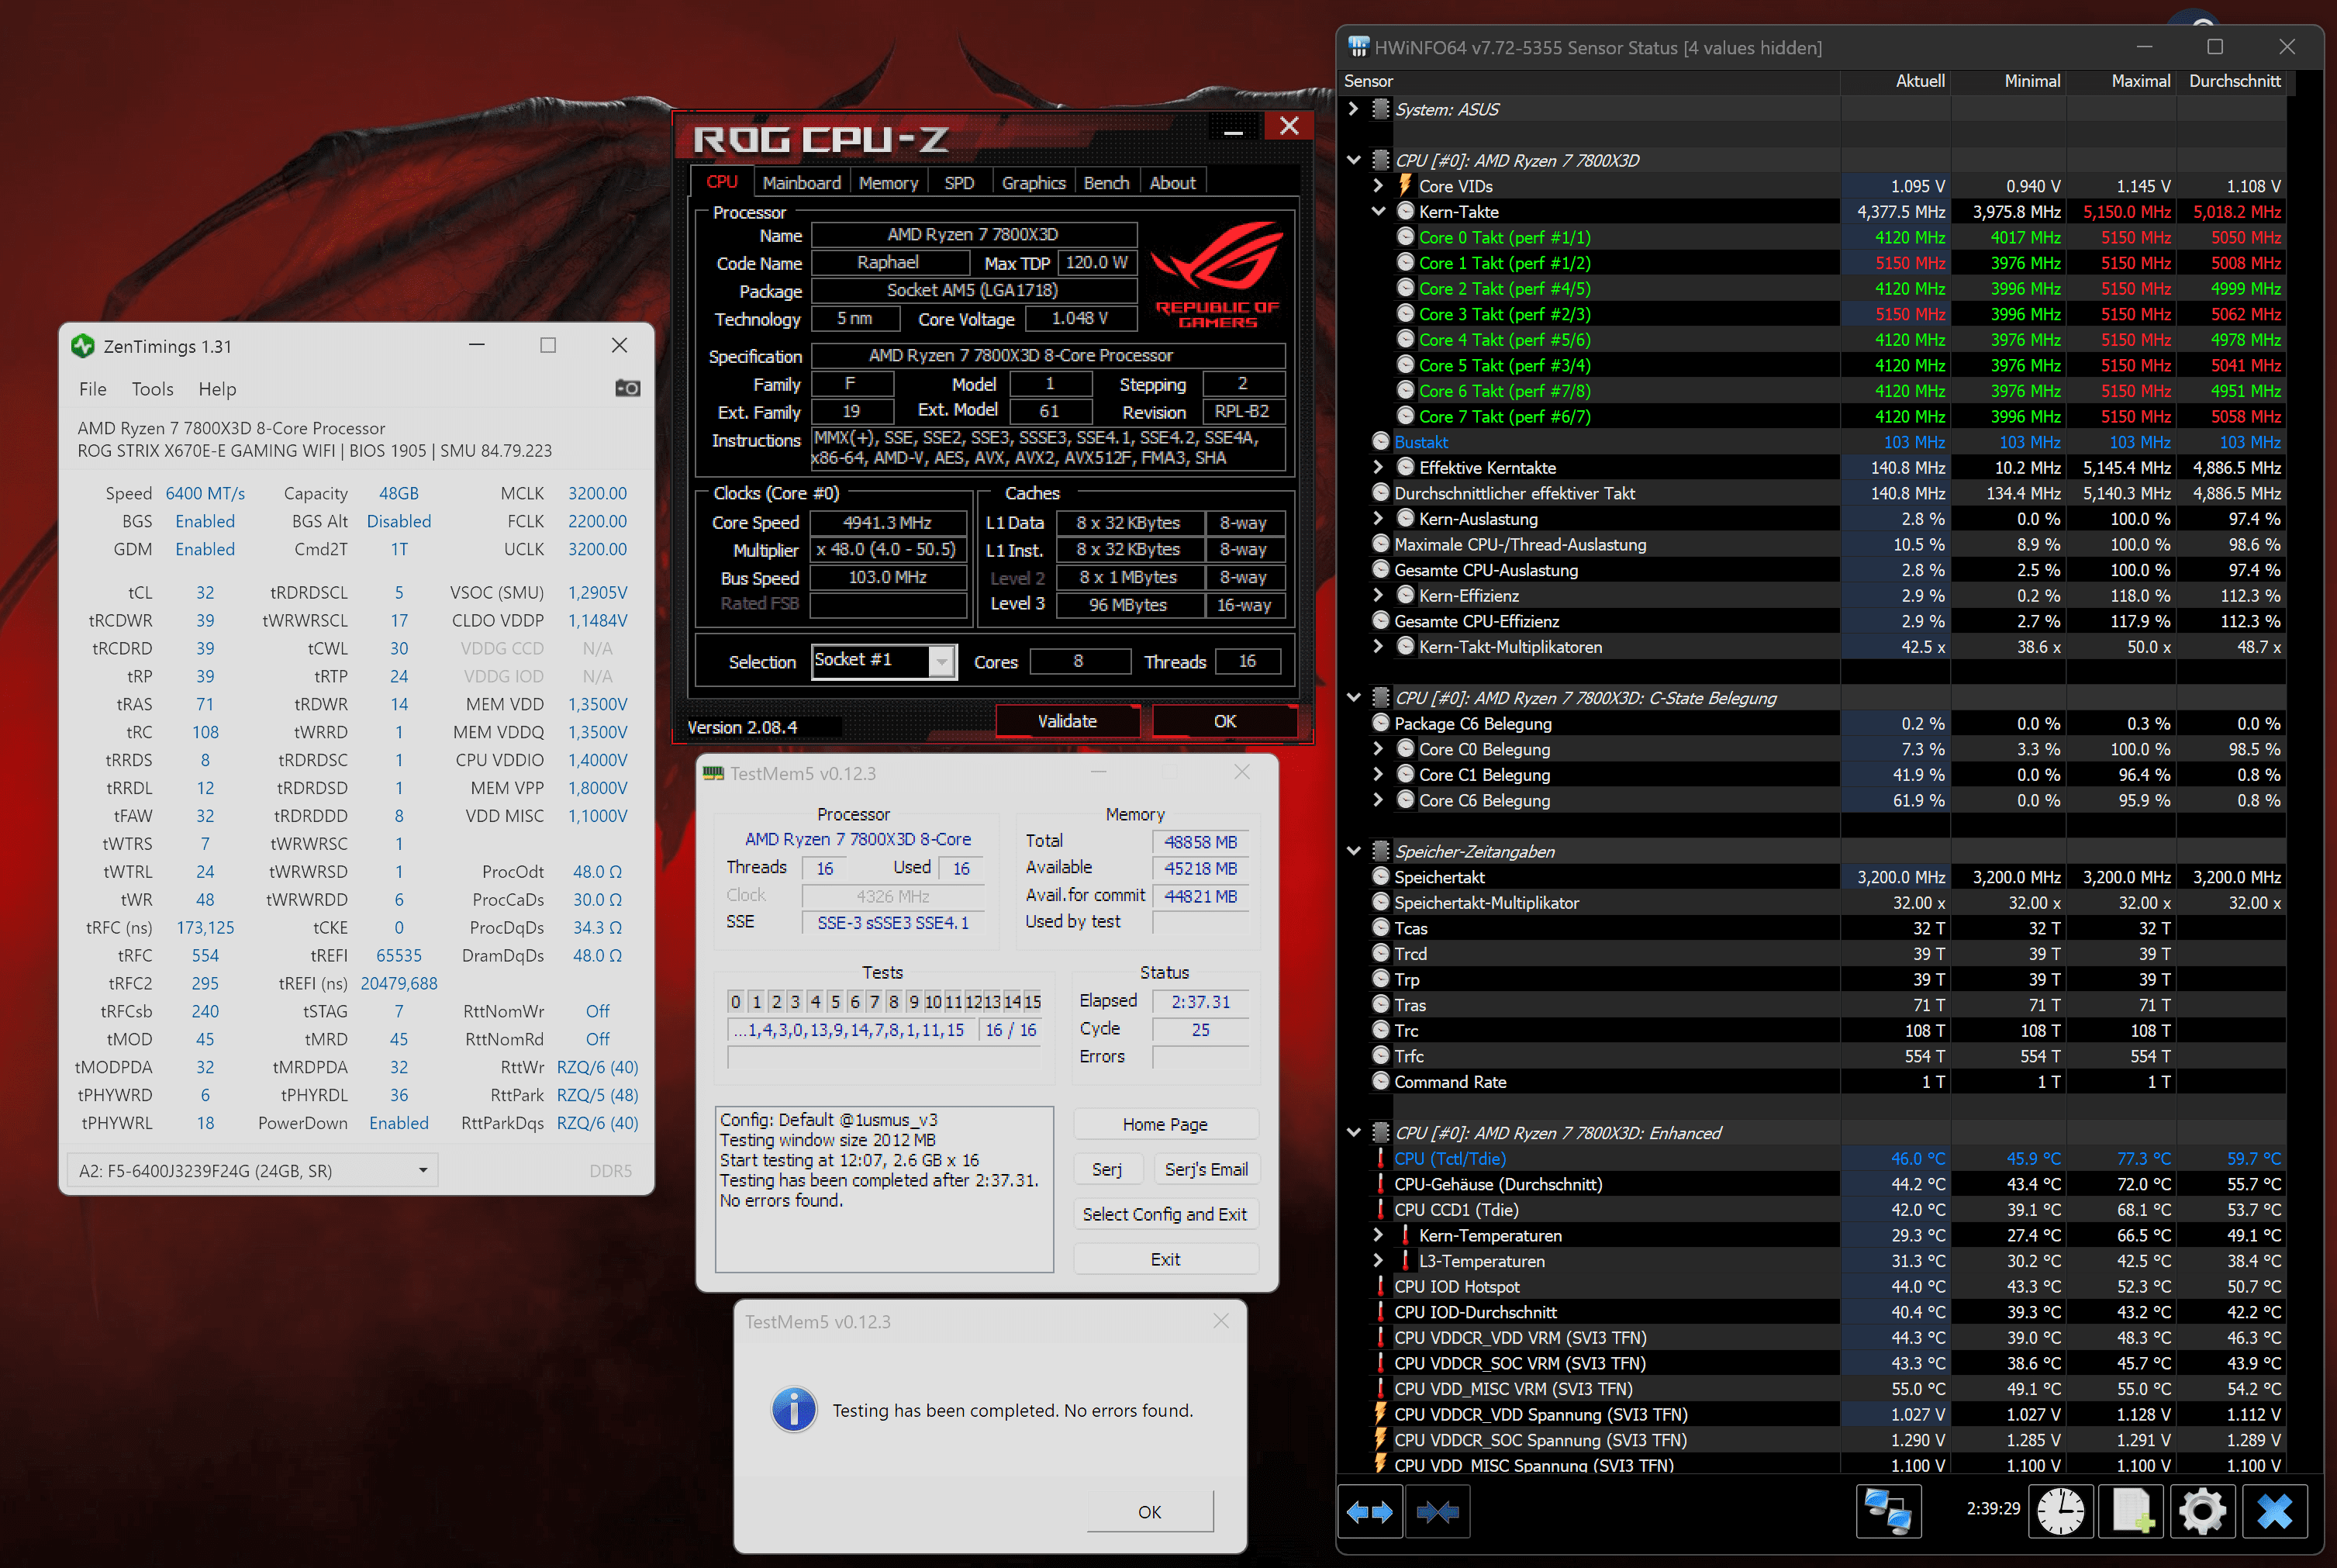Click the info icon in completion dialog
2337x1568 pixels.
(795, 1410)
